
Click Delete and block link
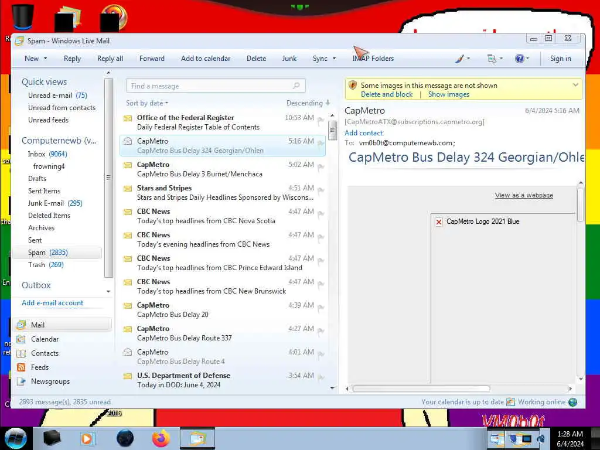pyautogui.click(x=387, y=94)
